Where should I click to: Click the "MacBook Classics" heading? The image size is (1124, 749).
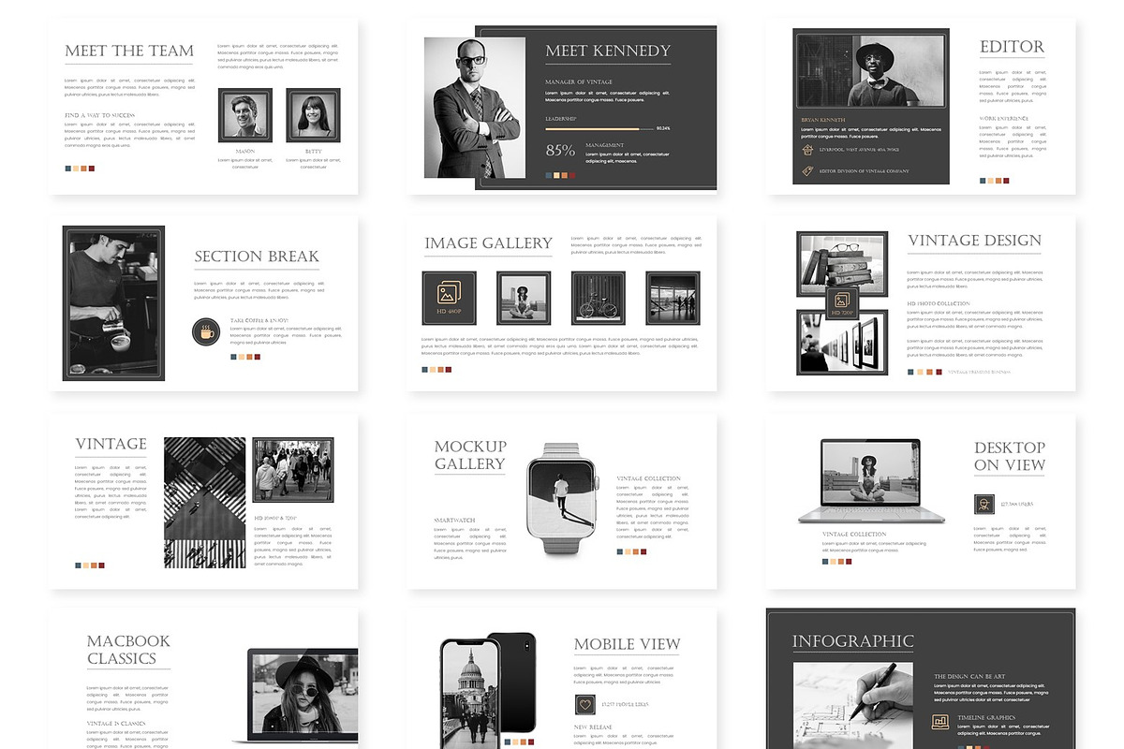click(x=128, y=650)
